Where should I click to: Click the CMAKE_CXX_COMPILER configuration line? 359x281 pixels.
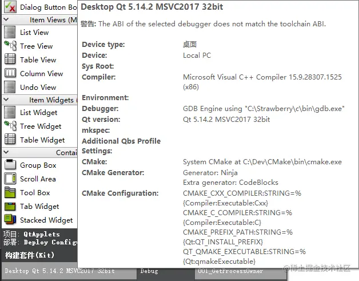pyautogui.click(x=242, y=198)
